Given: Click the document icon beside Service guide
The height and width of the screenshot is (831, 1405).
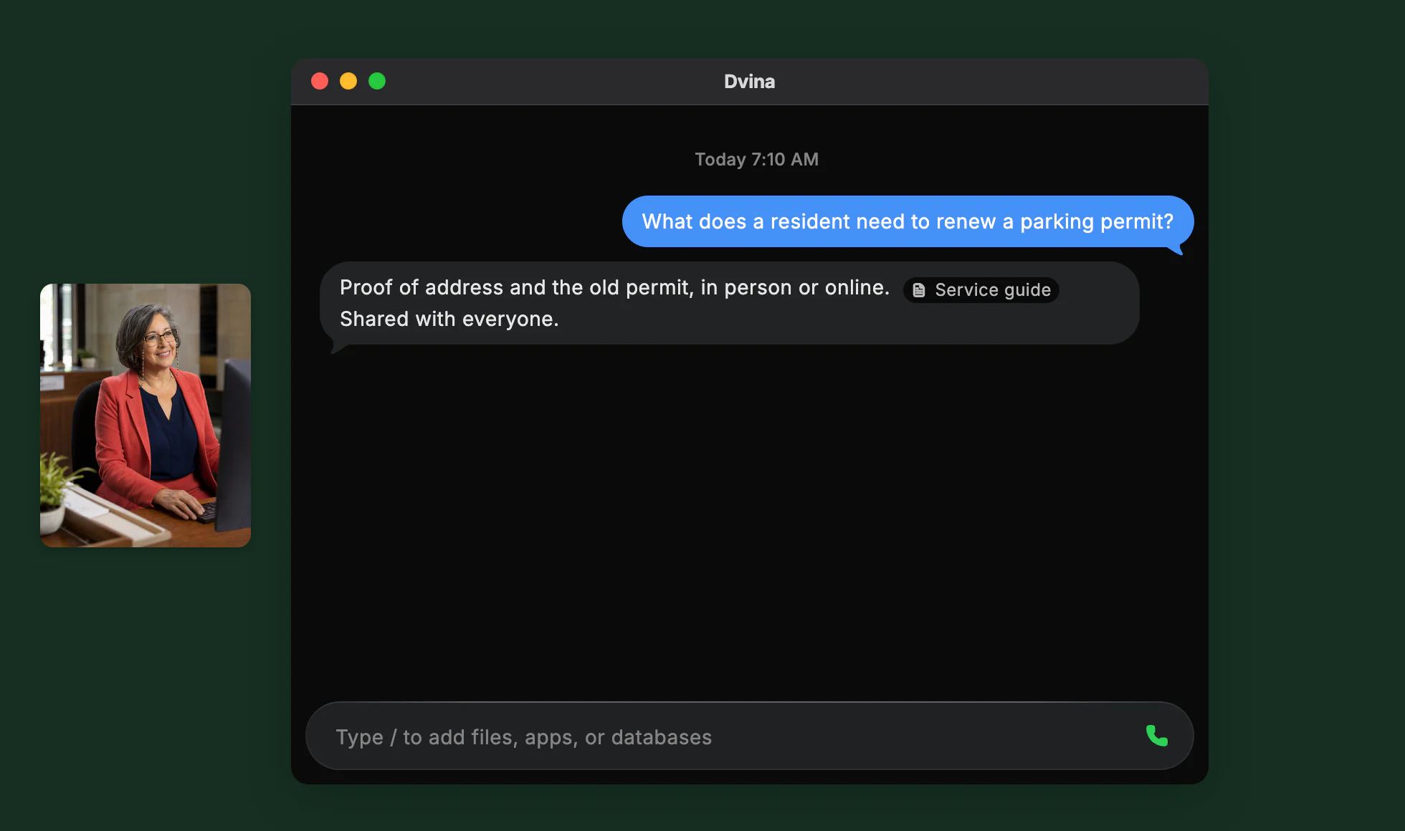Looking at the screenshot, I should pyautogui.click(x=919, y=290).
